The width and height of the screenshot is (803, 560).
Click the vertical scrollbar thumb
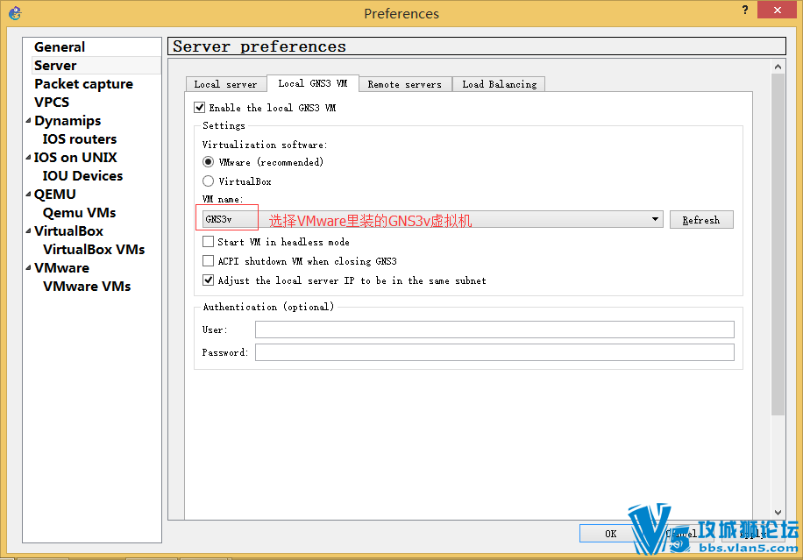click(x=778, y=245)
